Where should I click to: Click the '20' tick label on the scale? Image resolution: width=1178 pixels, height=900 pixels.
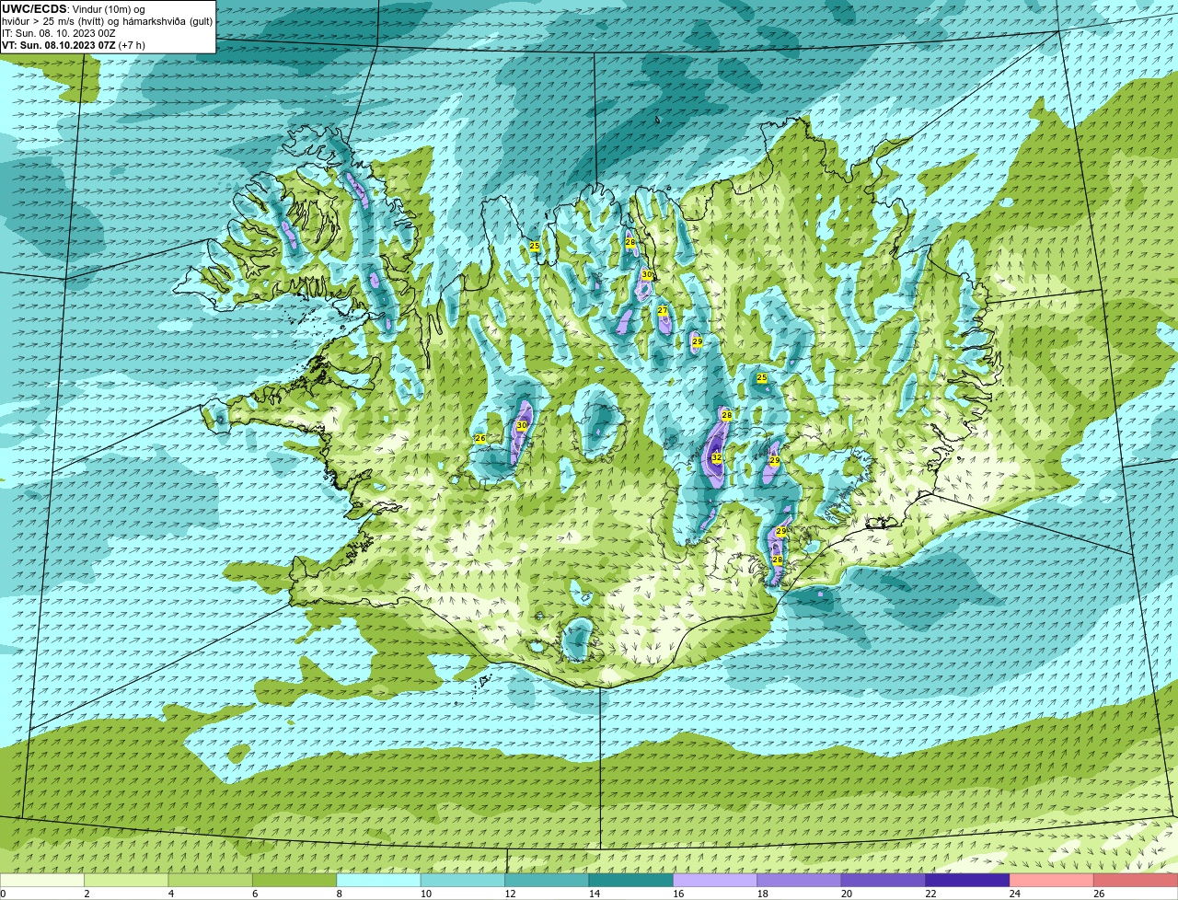(847, 894)
